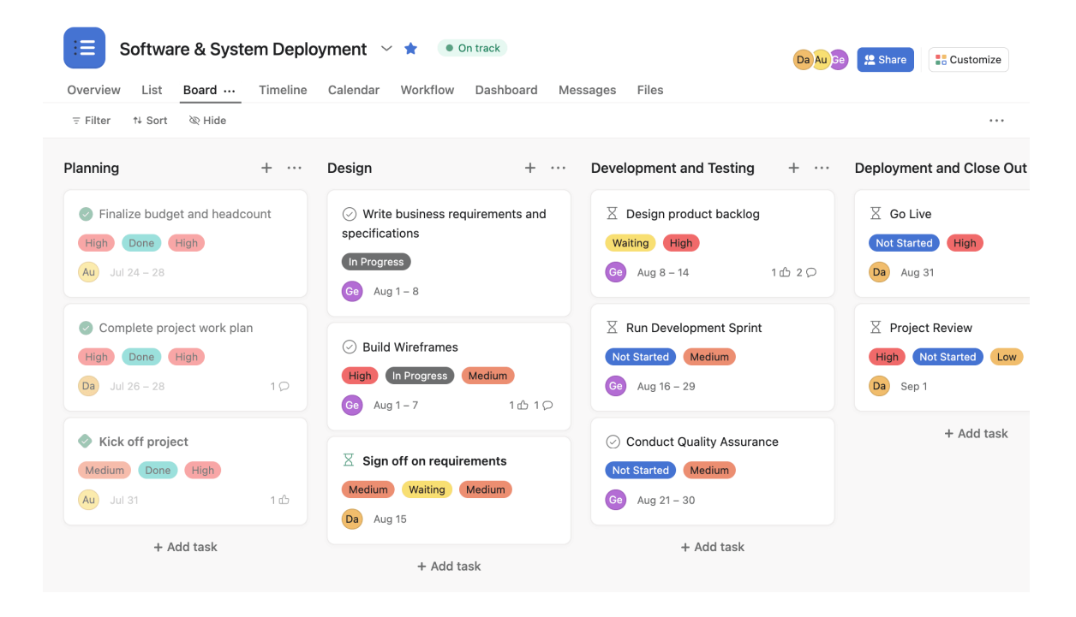Mark Write business requirements task complete
1076x617 pixels.
[350, 214]
